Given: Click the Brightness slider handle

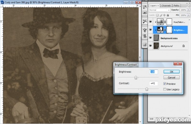Looking at the screenshot, I should click(136, 77).
